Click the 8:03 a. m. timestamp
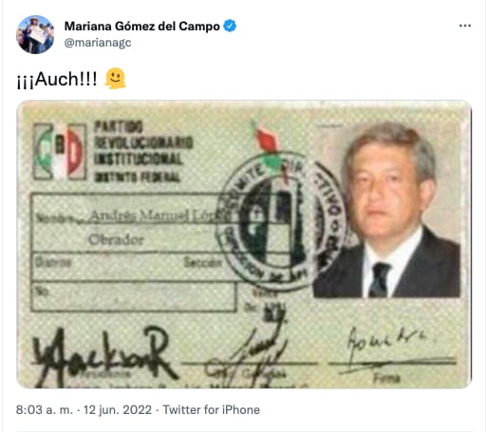The image size is (487, 432). pos(45,410)
